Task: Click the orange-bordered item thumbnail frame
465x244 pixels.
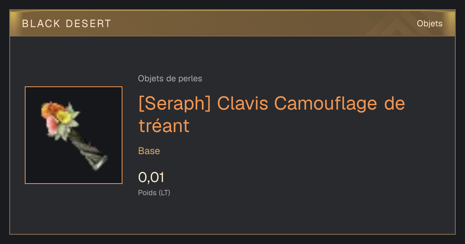Action: 74,135
